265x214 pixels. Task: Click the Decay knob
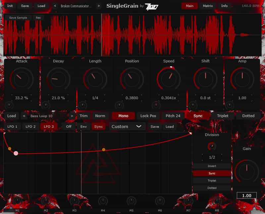coord(58,79)
